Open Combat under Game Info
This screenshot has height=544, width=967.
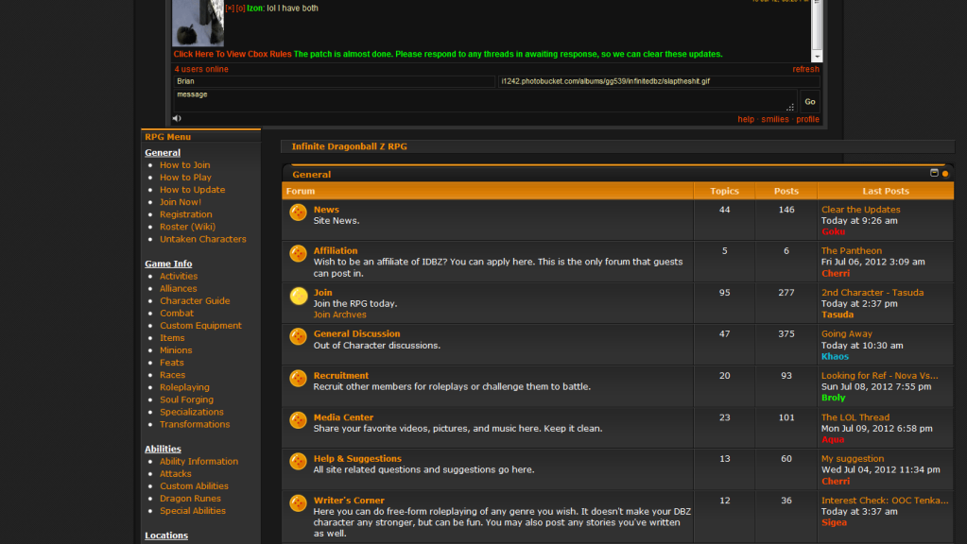tap(177, 313)
